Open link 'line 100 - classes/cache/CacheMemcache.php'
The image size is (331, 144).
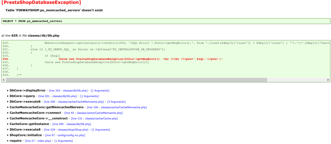coord(117,107)
